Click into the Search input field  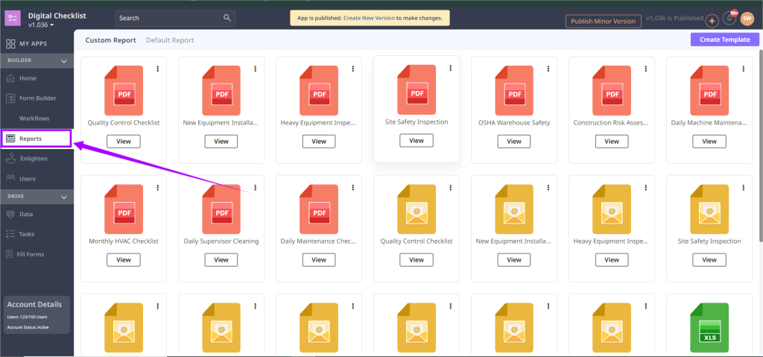click(168, 18)
